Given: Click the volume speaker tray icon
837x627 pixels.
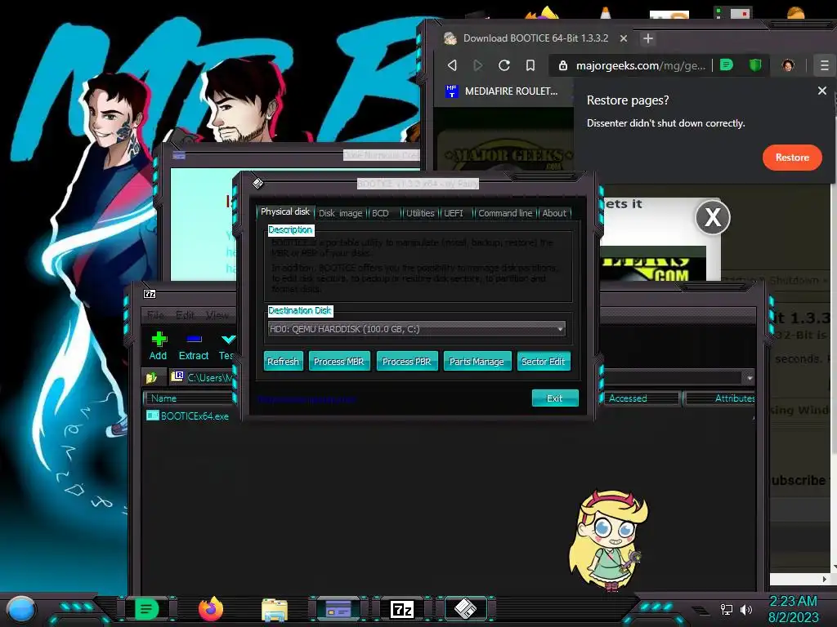Looking at the screenshot, I should click(746, 609).
